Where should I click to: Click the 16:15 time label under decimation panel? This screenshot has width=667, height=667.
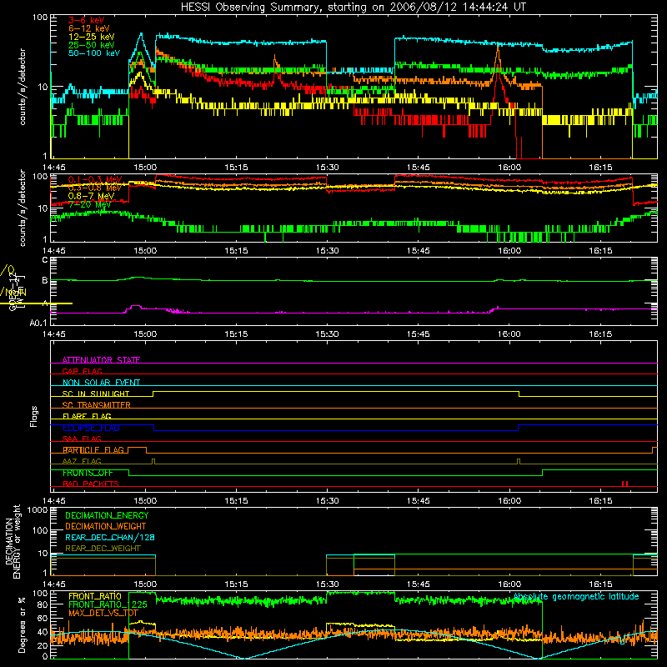coord(600,584)
